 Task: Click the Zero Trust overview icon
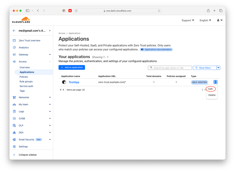14,41
